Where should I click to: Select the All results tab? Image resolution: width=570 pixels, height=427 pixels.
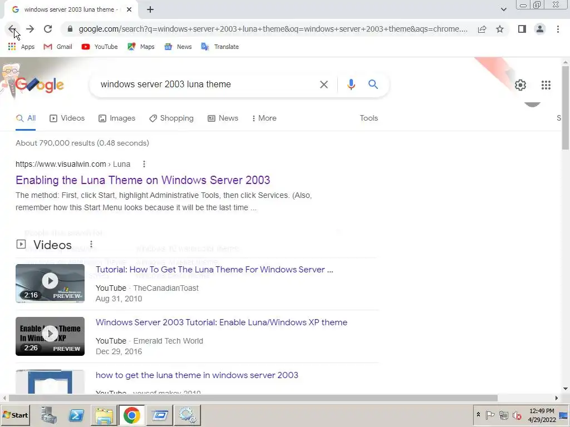pyautogui.click(x=26, y=118)
